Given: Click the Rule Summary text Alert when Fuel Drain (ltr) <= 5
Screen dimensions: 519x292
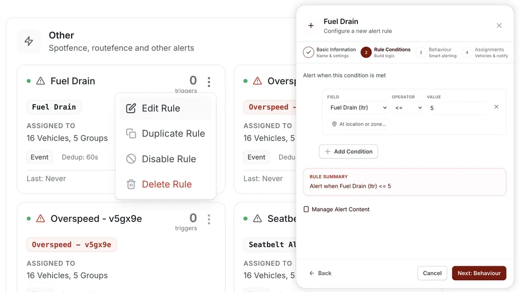Looking at the screenshot, I should [x=350, y=186].
